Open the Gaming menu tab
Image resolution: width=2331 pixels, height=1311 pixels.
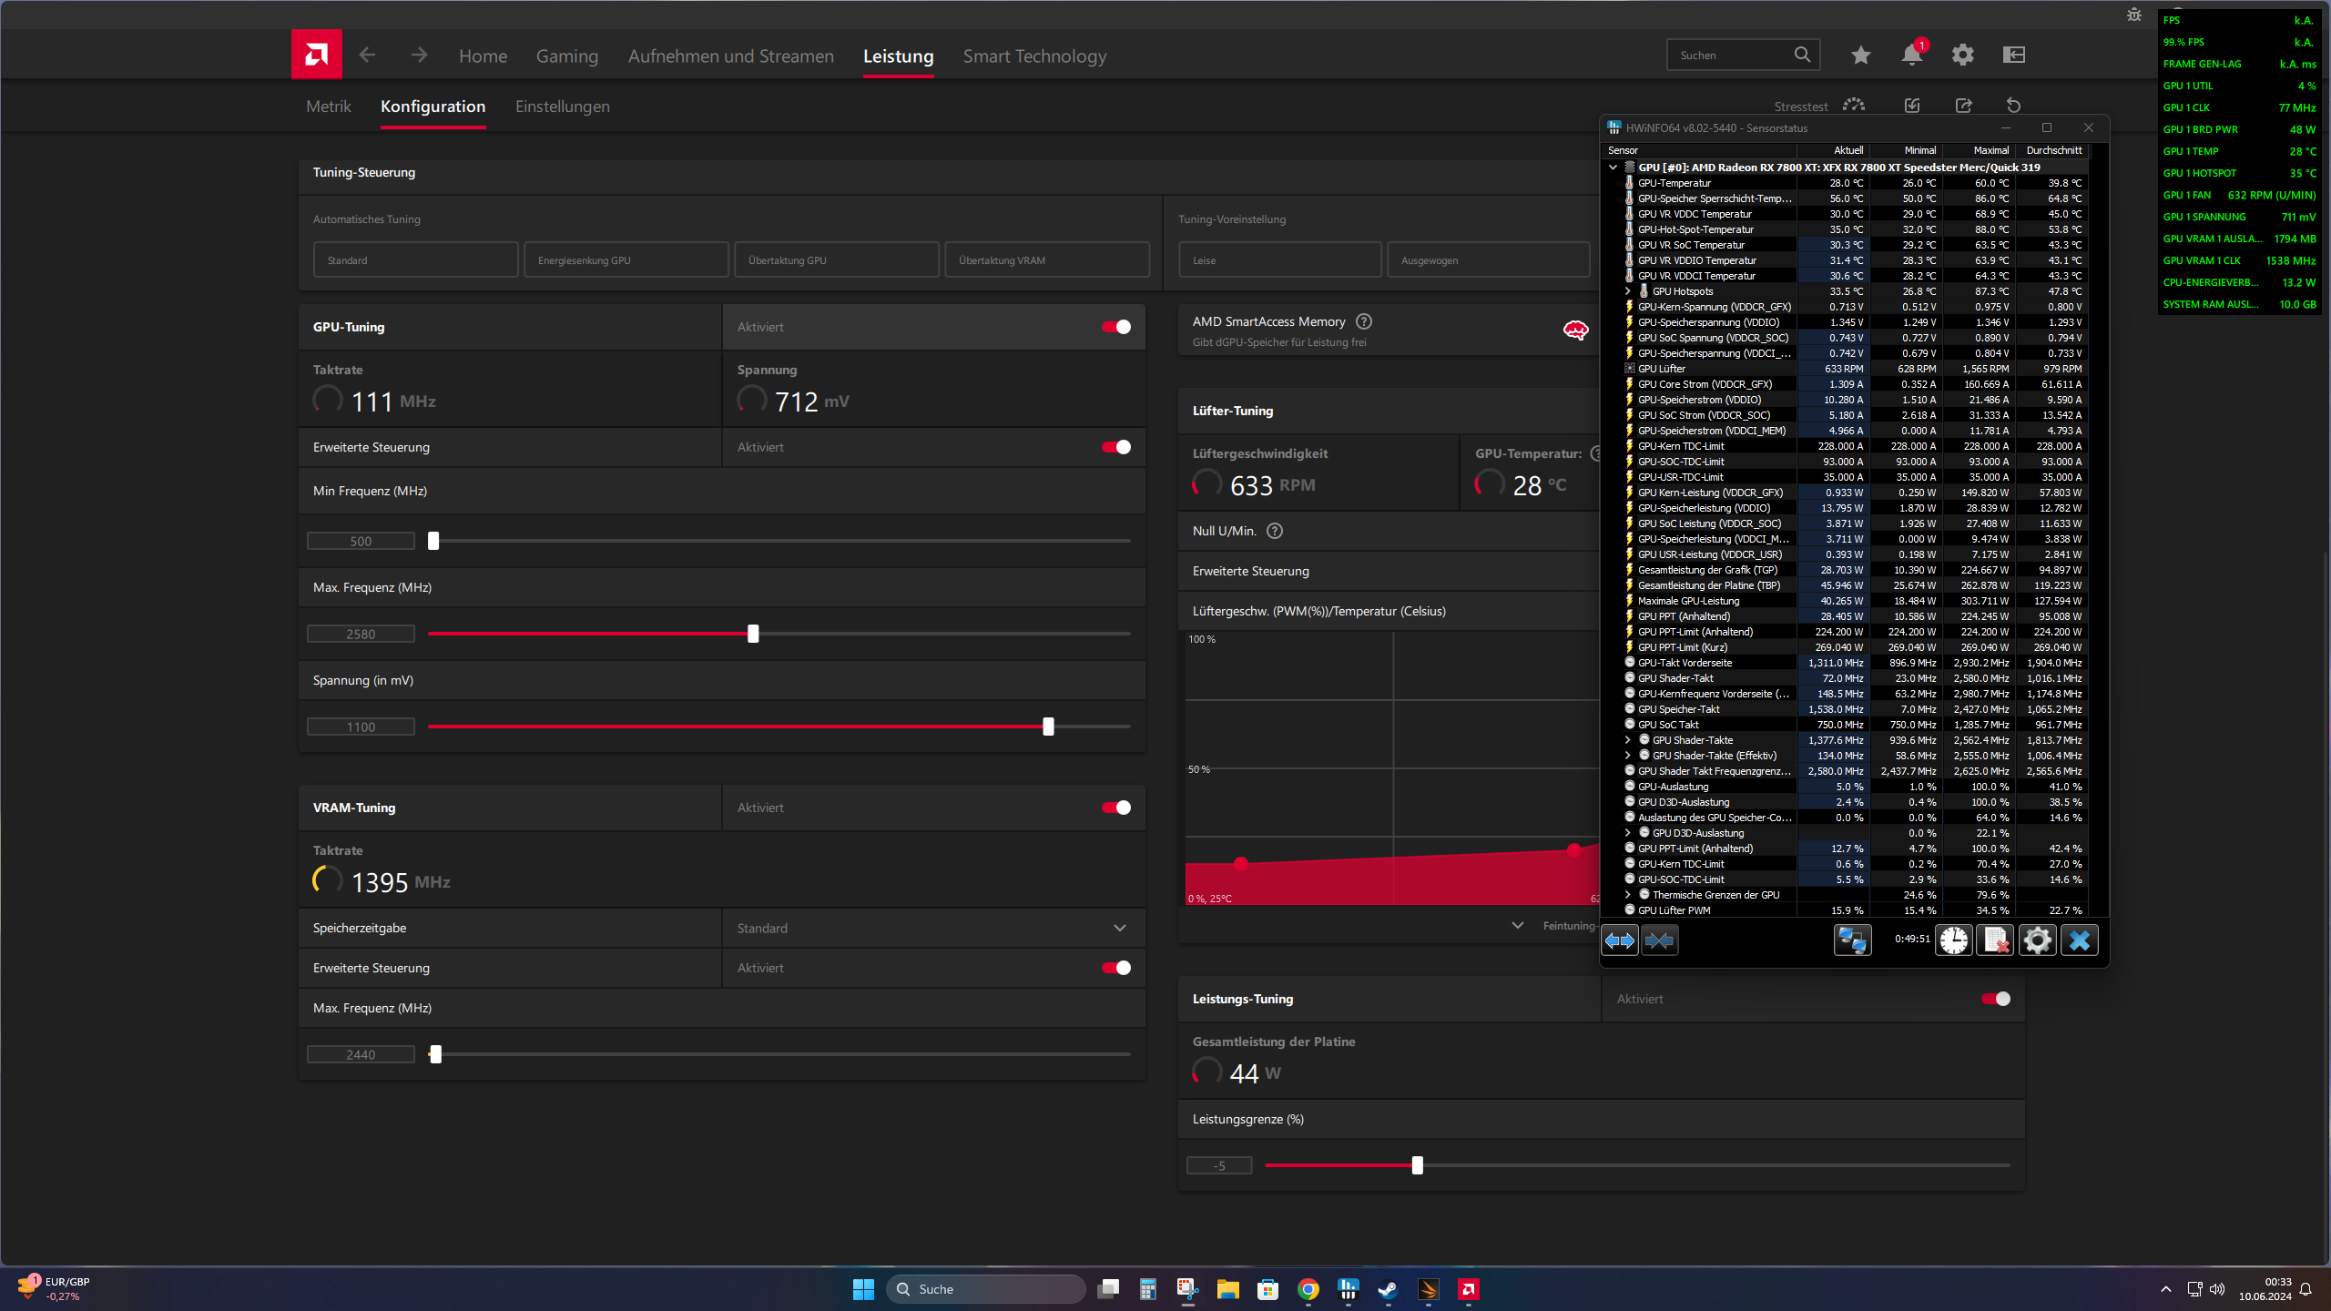[566, 56]
